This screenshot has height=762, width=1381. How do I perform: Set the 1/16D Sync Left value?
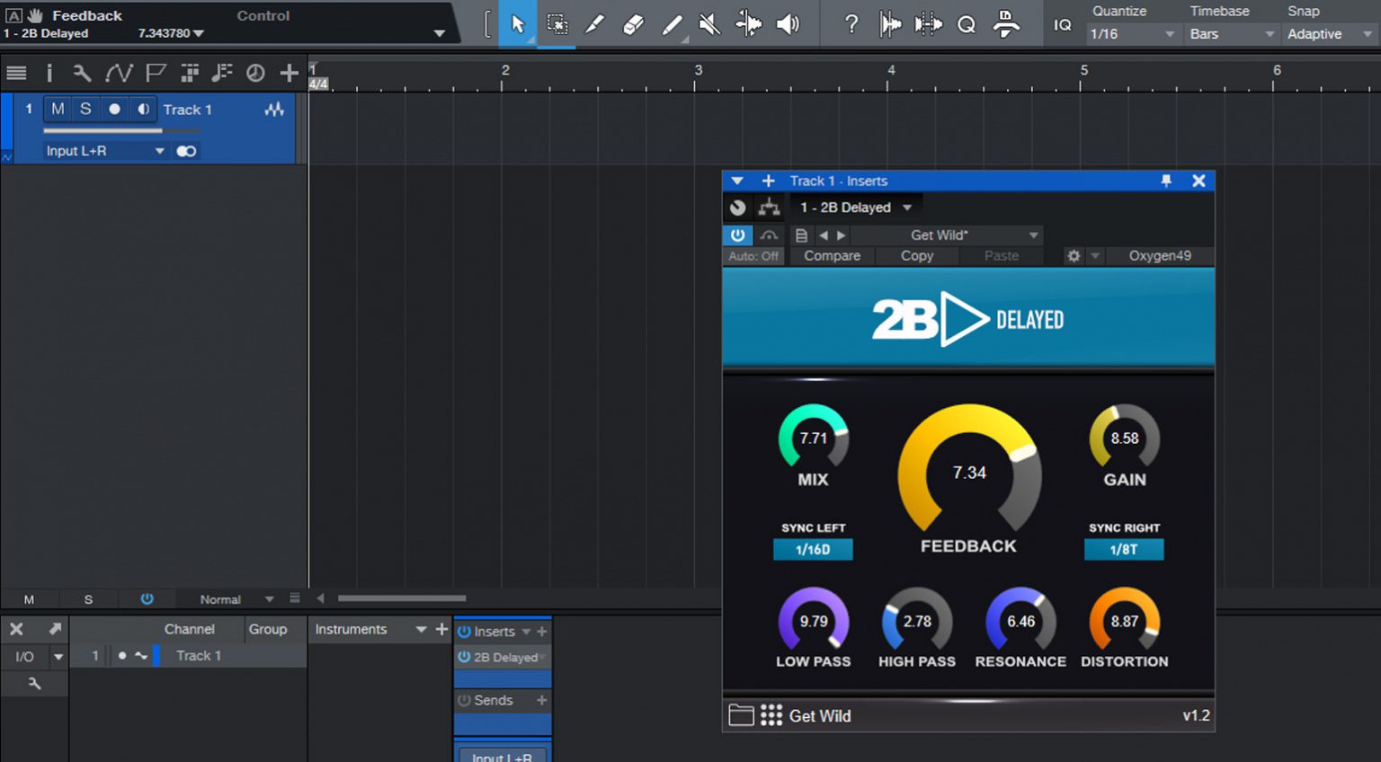coord(813,549)
